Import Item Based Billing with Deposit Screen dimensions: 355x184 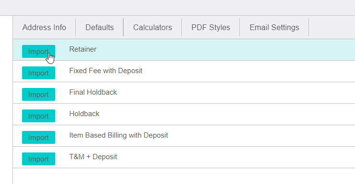pyautogui.click(x=38, y=137)
